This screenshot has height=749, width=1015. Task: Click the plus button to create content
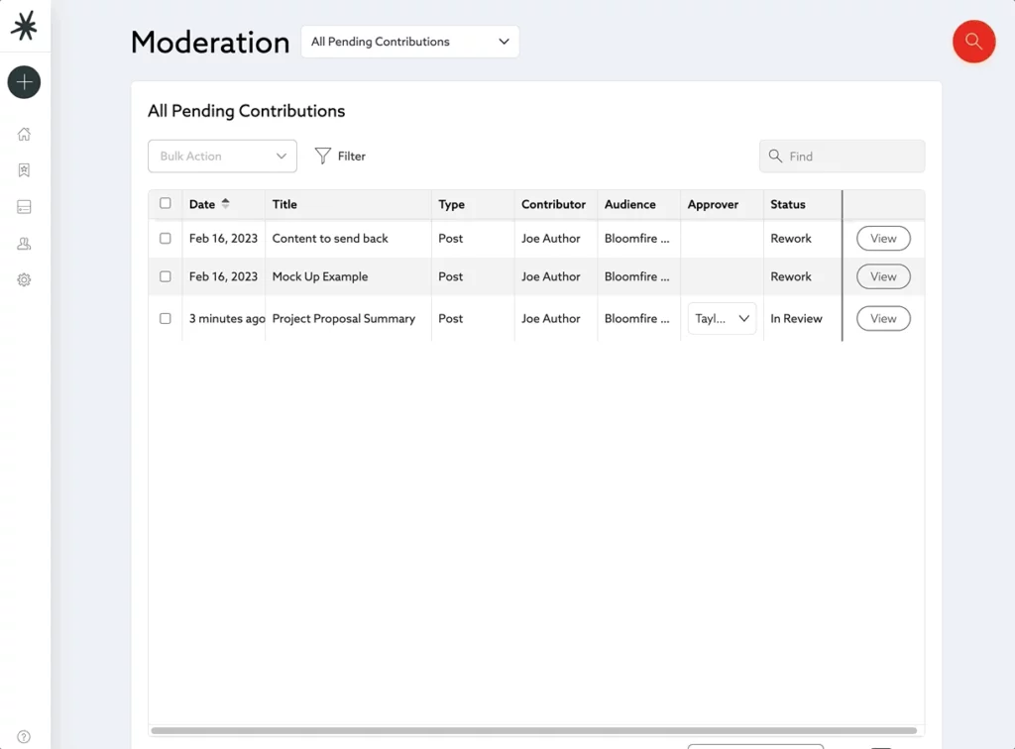point(23,82)
